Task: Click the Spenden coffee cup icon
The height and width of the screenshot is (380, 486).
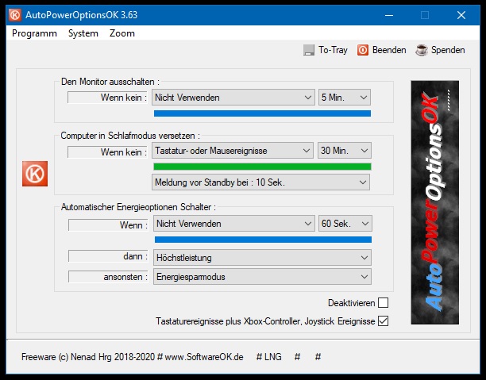Action: (x=421, y=50)
